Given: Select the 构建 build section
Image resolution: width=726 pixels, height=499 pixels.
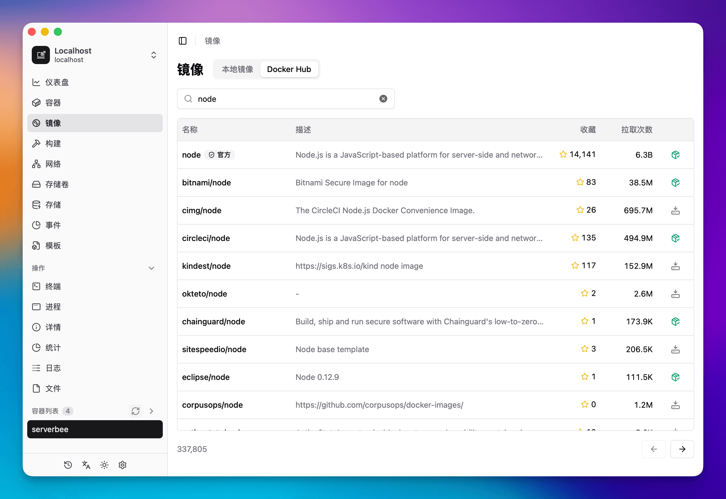Looking at the screenshot, I should tap(52, 143).
